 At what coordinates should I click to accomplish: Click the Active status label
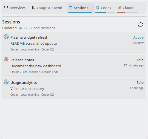pyautogui.click(x=138, y=38)
